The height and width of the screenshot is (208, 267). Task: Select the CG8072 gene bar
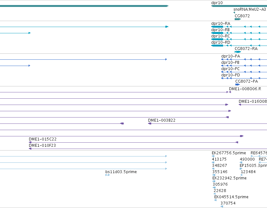(x=238, y=19)
